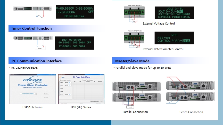Click the Power Name column header
223x125 pixels.
[x=88, y=82]
